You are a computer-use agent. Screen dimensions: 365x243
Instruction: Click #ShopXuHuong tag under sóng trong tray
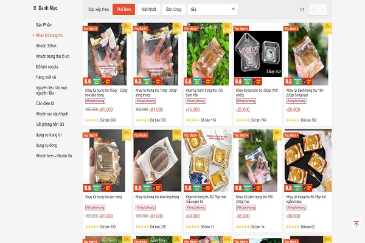(145, 101)
